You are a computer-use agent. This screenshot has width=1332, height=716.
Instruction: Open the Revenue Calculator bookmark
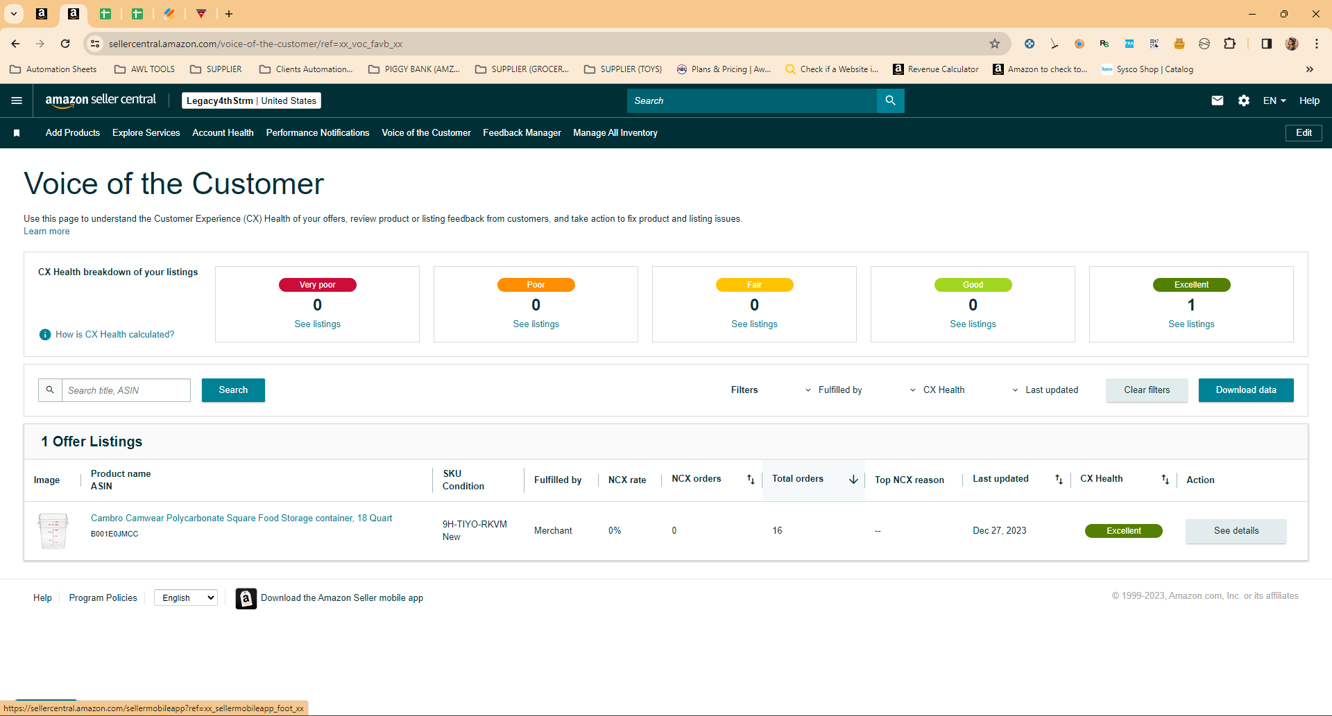(x=936, y=69)
